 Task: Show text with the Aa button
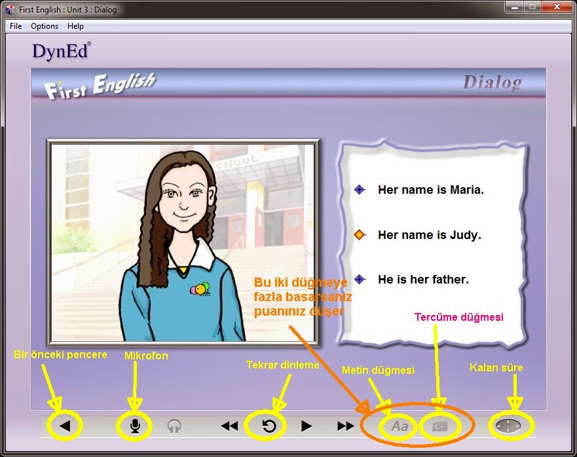(x=400, y=426)
